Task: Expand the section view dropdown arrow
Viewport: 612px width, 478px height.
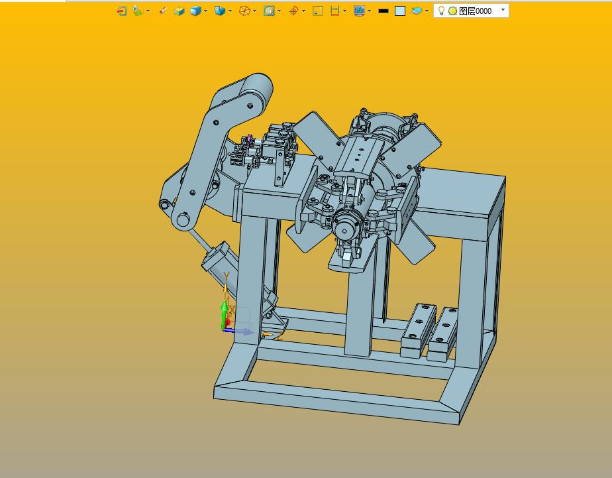Action: coord(279,11)
